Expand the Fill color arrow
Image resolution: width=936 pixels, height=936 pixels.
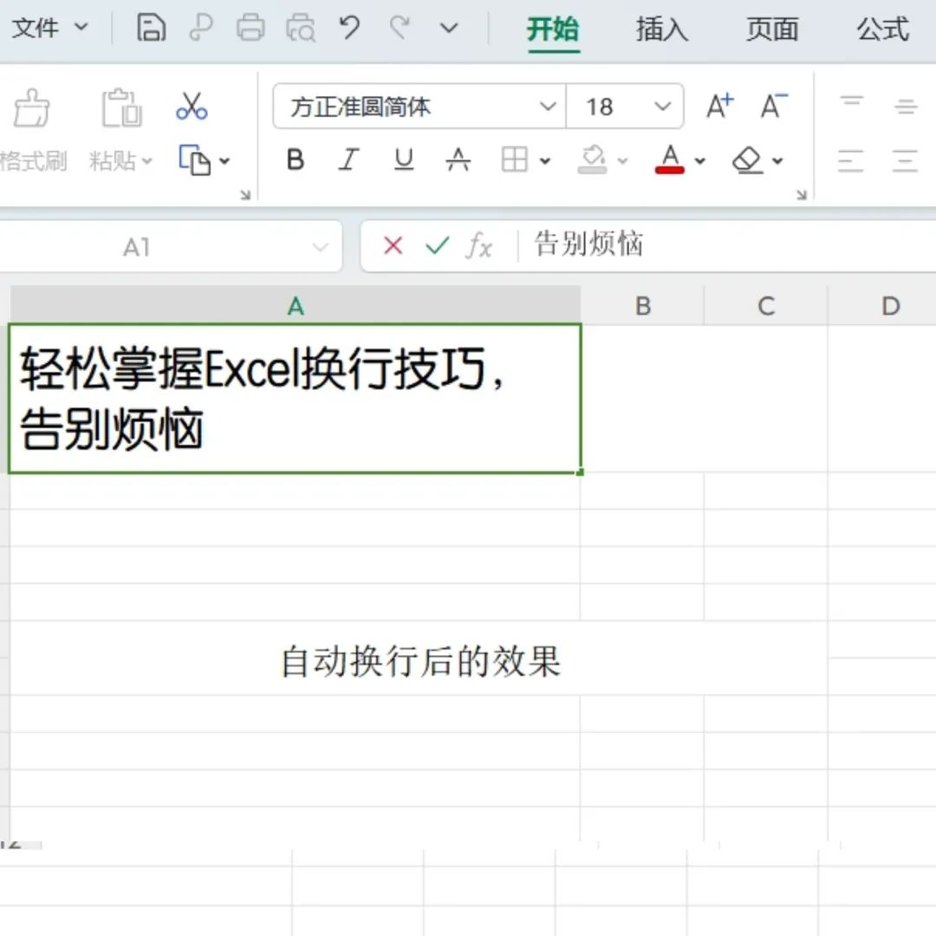[622, 160]
